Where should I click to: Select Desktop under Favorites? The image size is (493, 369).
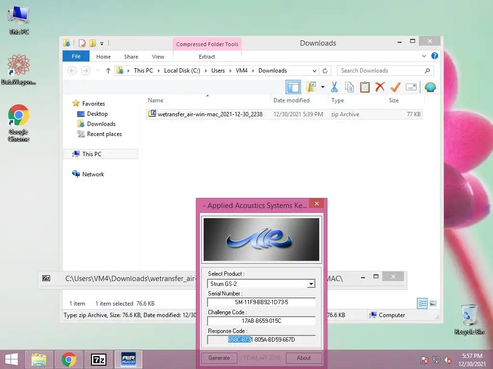(97, 114)
